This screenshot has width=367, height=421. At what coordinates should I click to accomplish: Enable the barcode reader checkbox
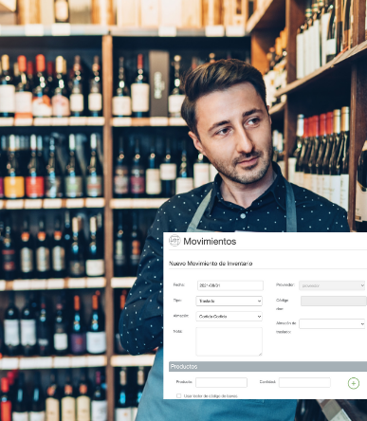179,395
